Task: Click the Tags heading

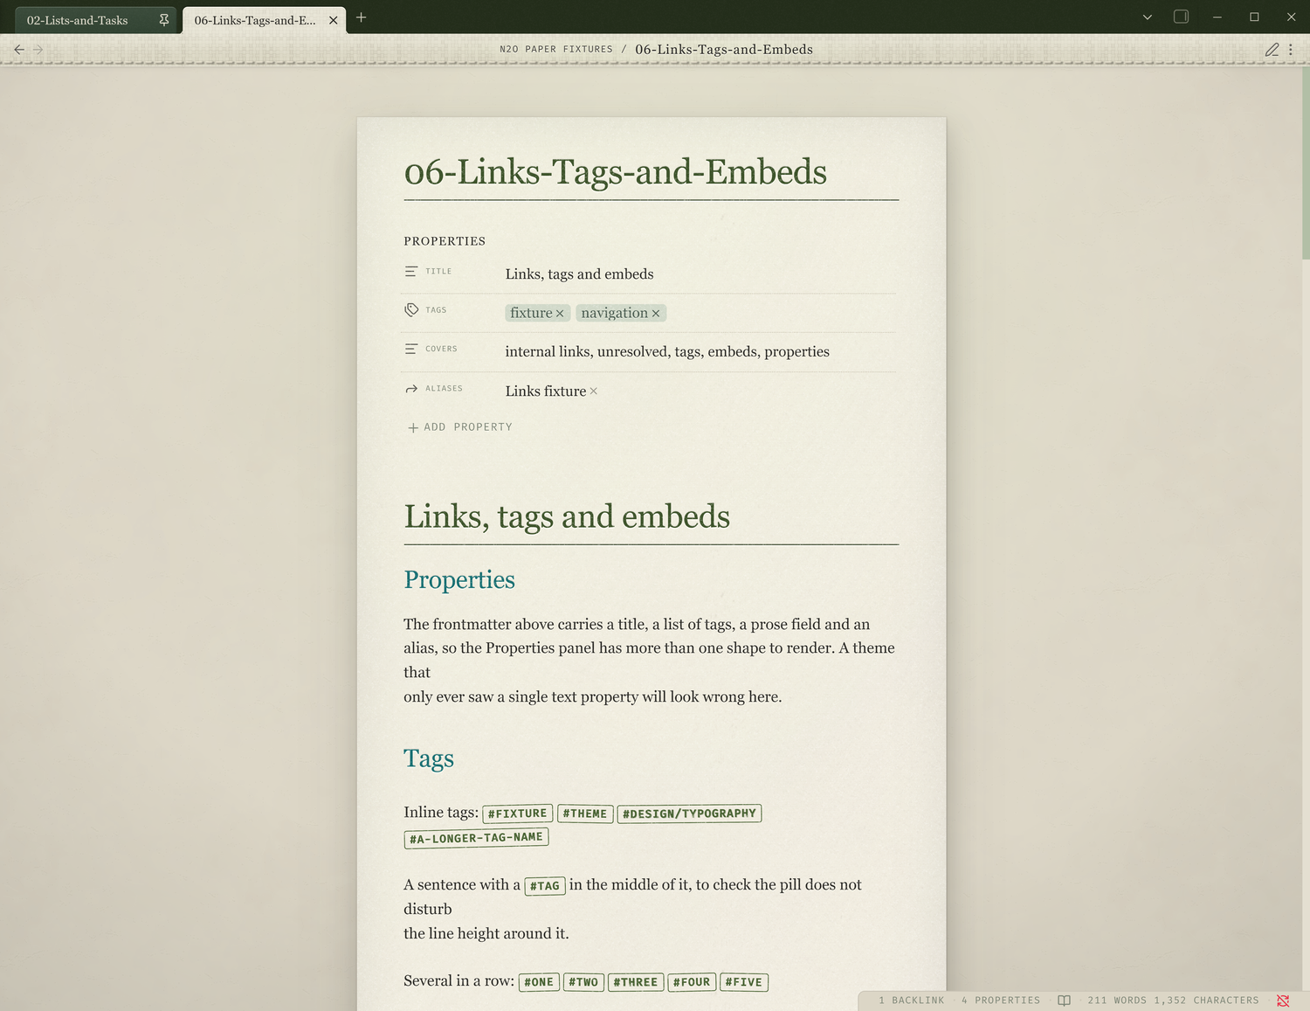Action: 429,758
